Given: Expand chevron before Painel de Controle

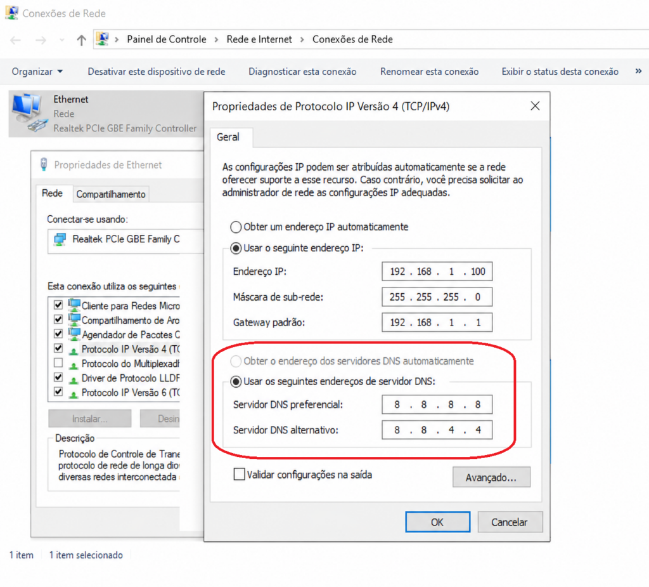Looking at the screenshot, I should (x=117, y=39).
